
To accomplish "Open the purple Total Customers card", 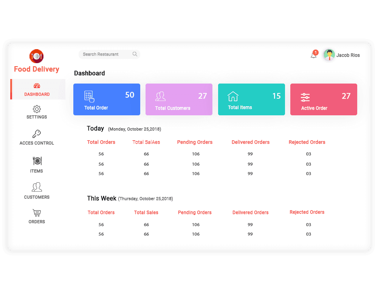I will [179, 99].
